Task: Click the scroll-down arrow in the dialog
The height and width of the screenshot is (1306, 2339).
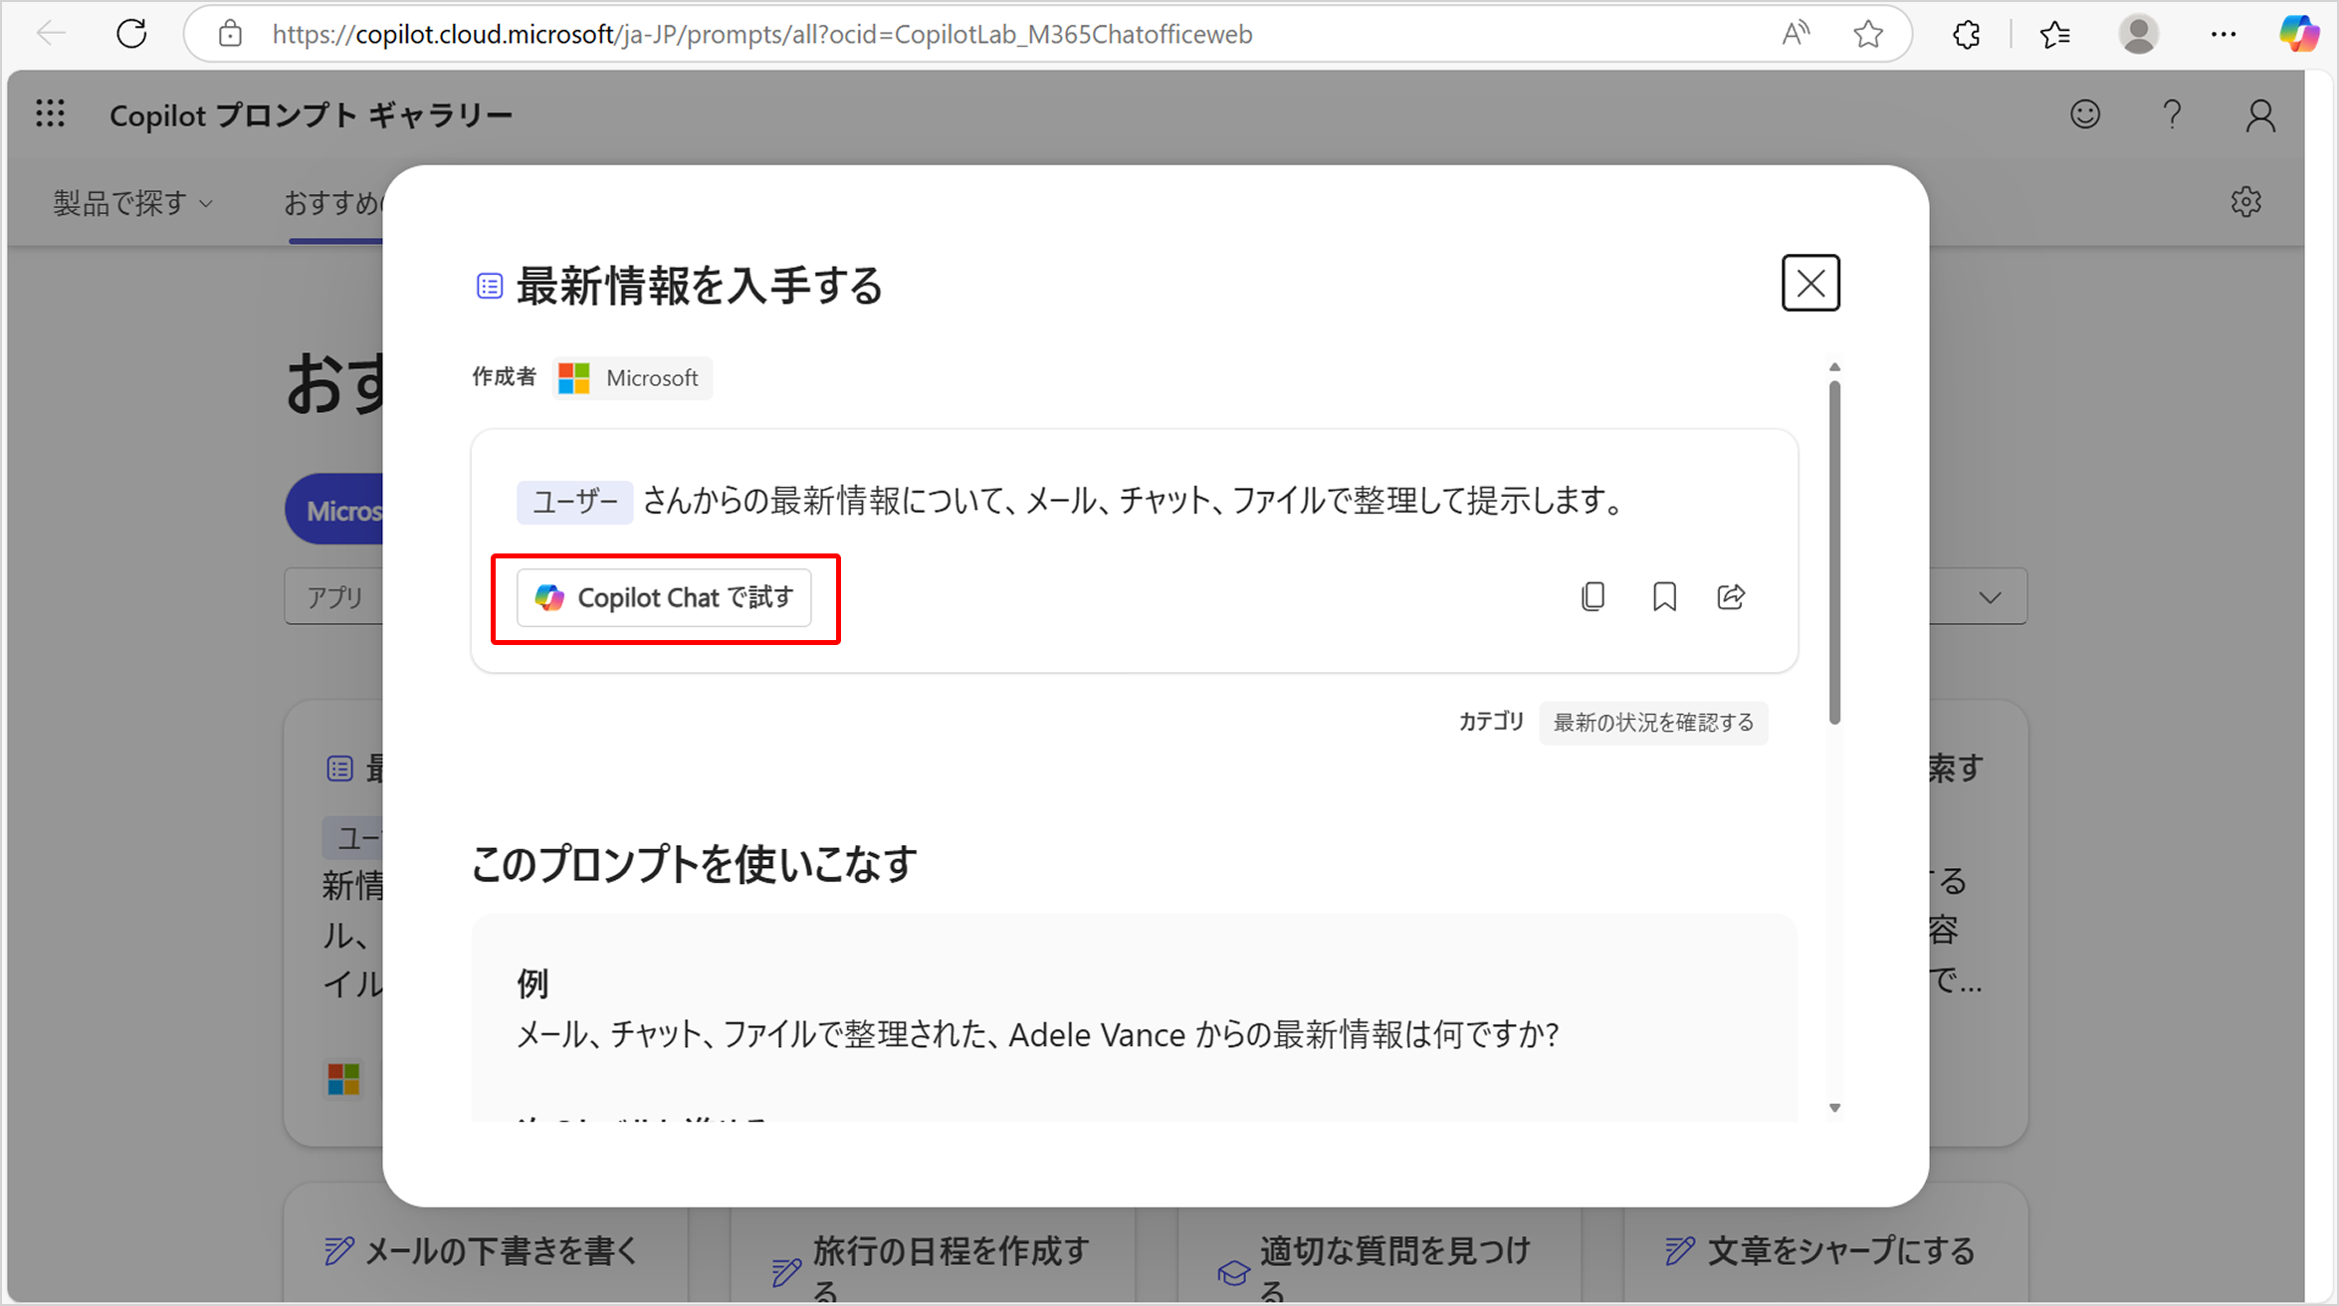Action: pos(1834,1106)
